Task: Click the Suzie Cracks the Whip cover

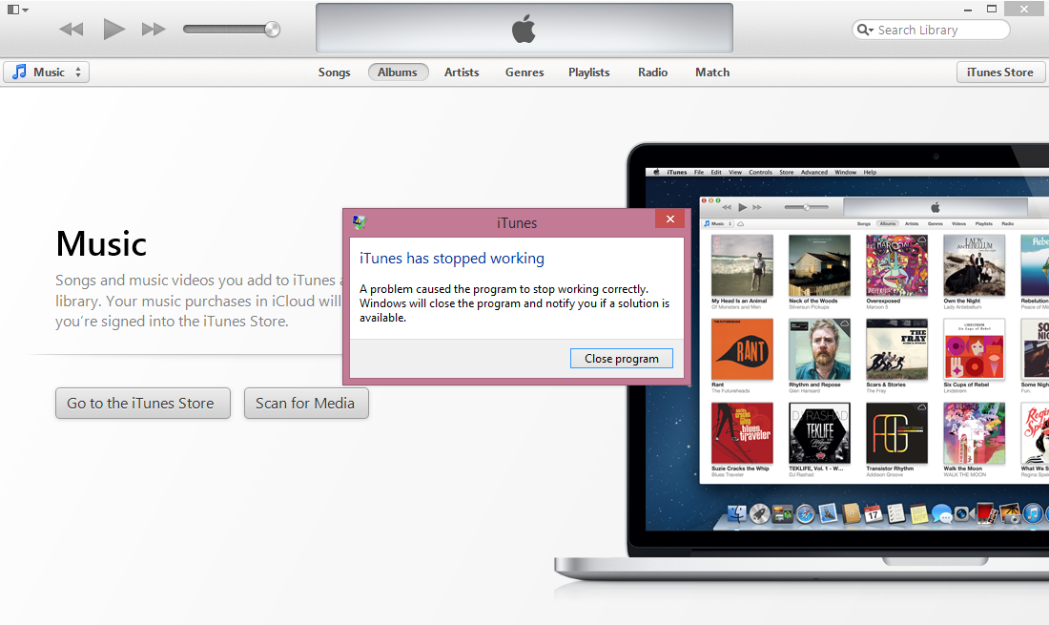Action: pyautogui.click(x=742, y=433)
